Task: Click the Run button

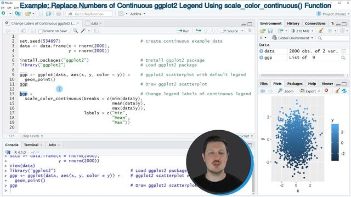Action: (183, 31)
